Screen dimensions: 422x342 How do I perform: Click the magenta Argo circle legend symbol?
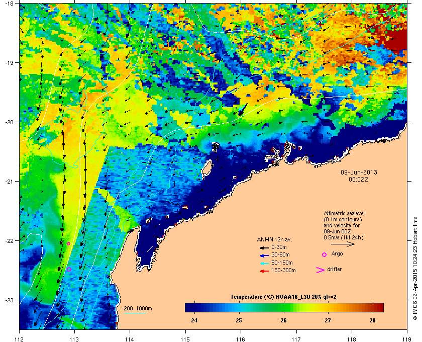(325, 254)
